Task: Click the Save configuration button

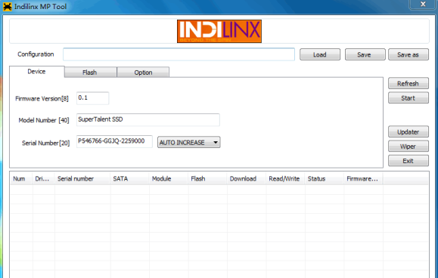Action: 365,54
